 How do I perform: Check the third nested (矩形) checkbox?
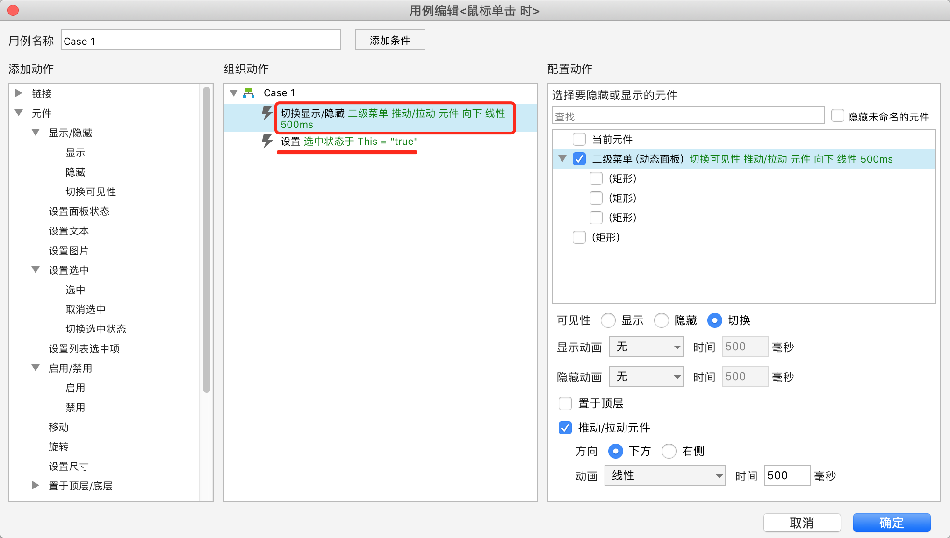[x=596, y=218]
